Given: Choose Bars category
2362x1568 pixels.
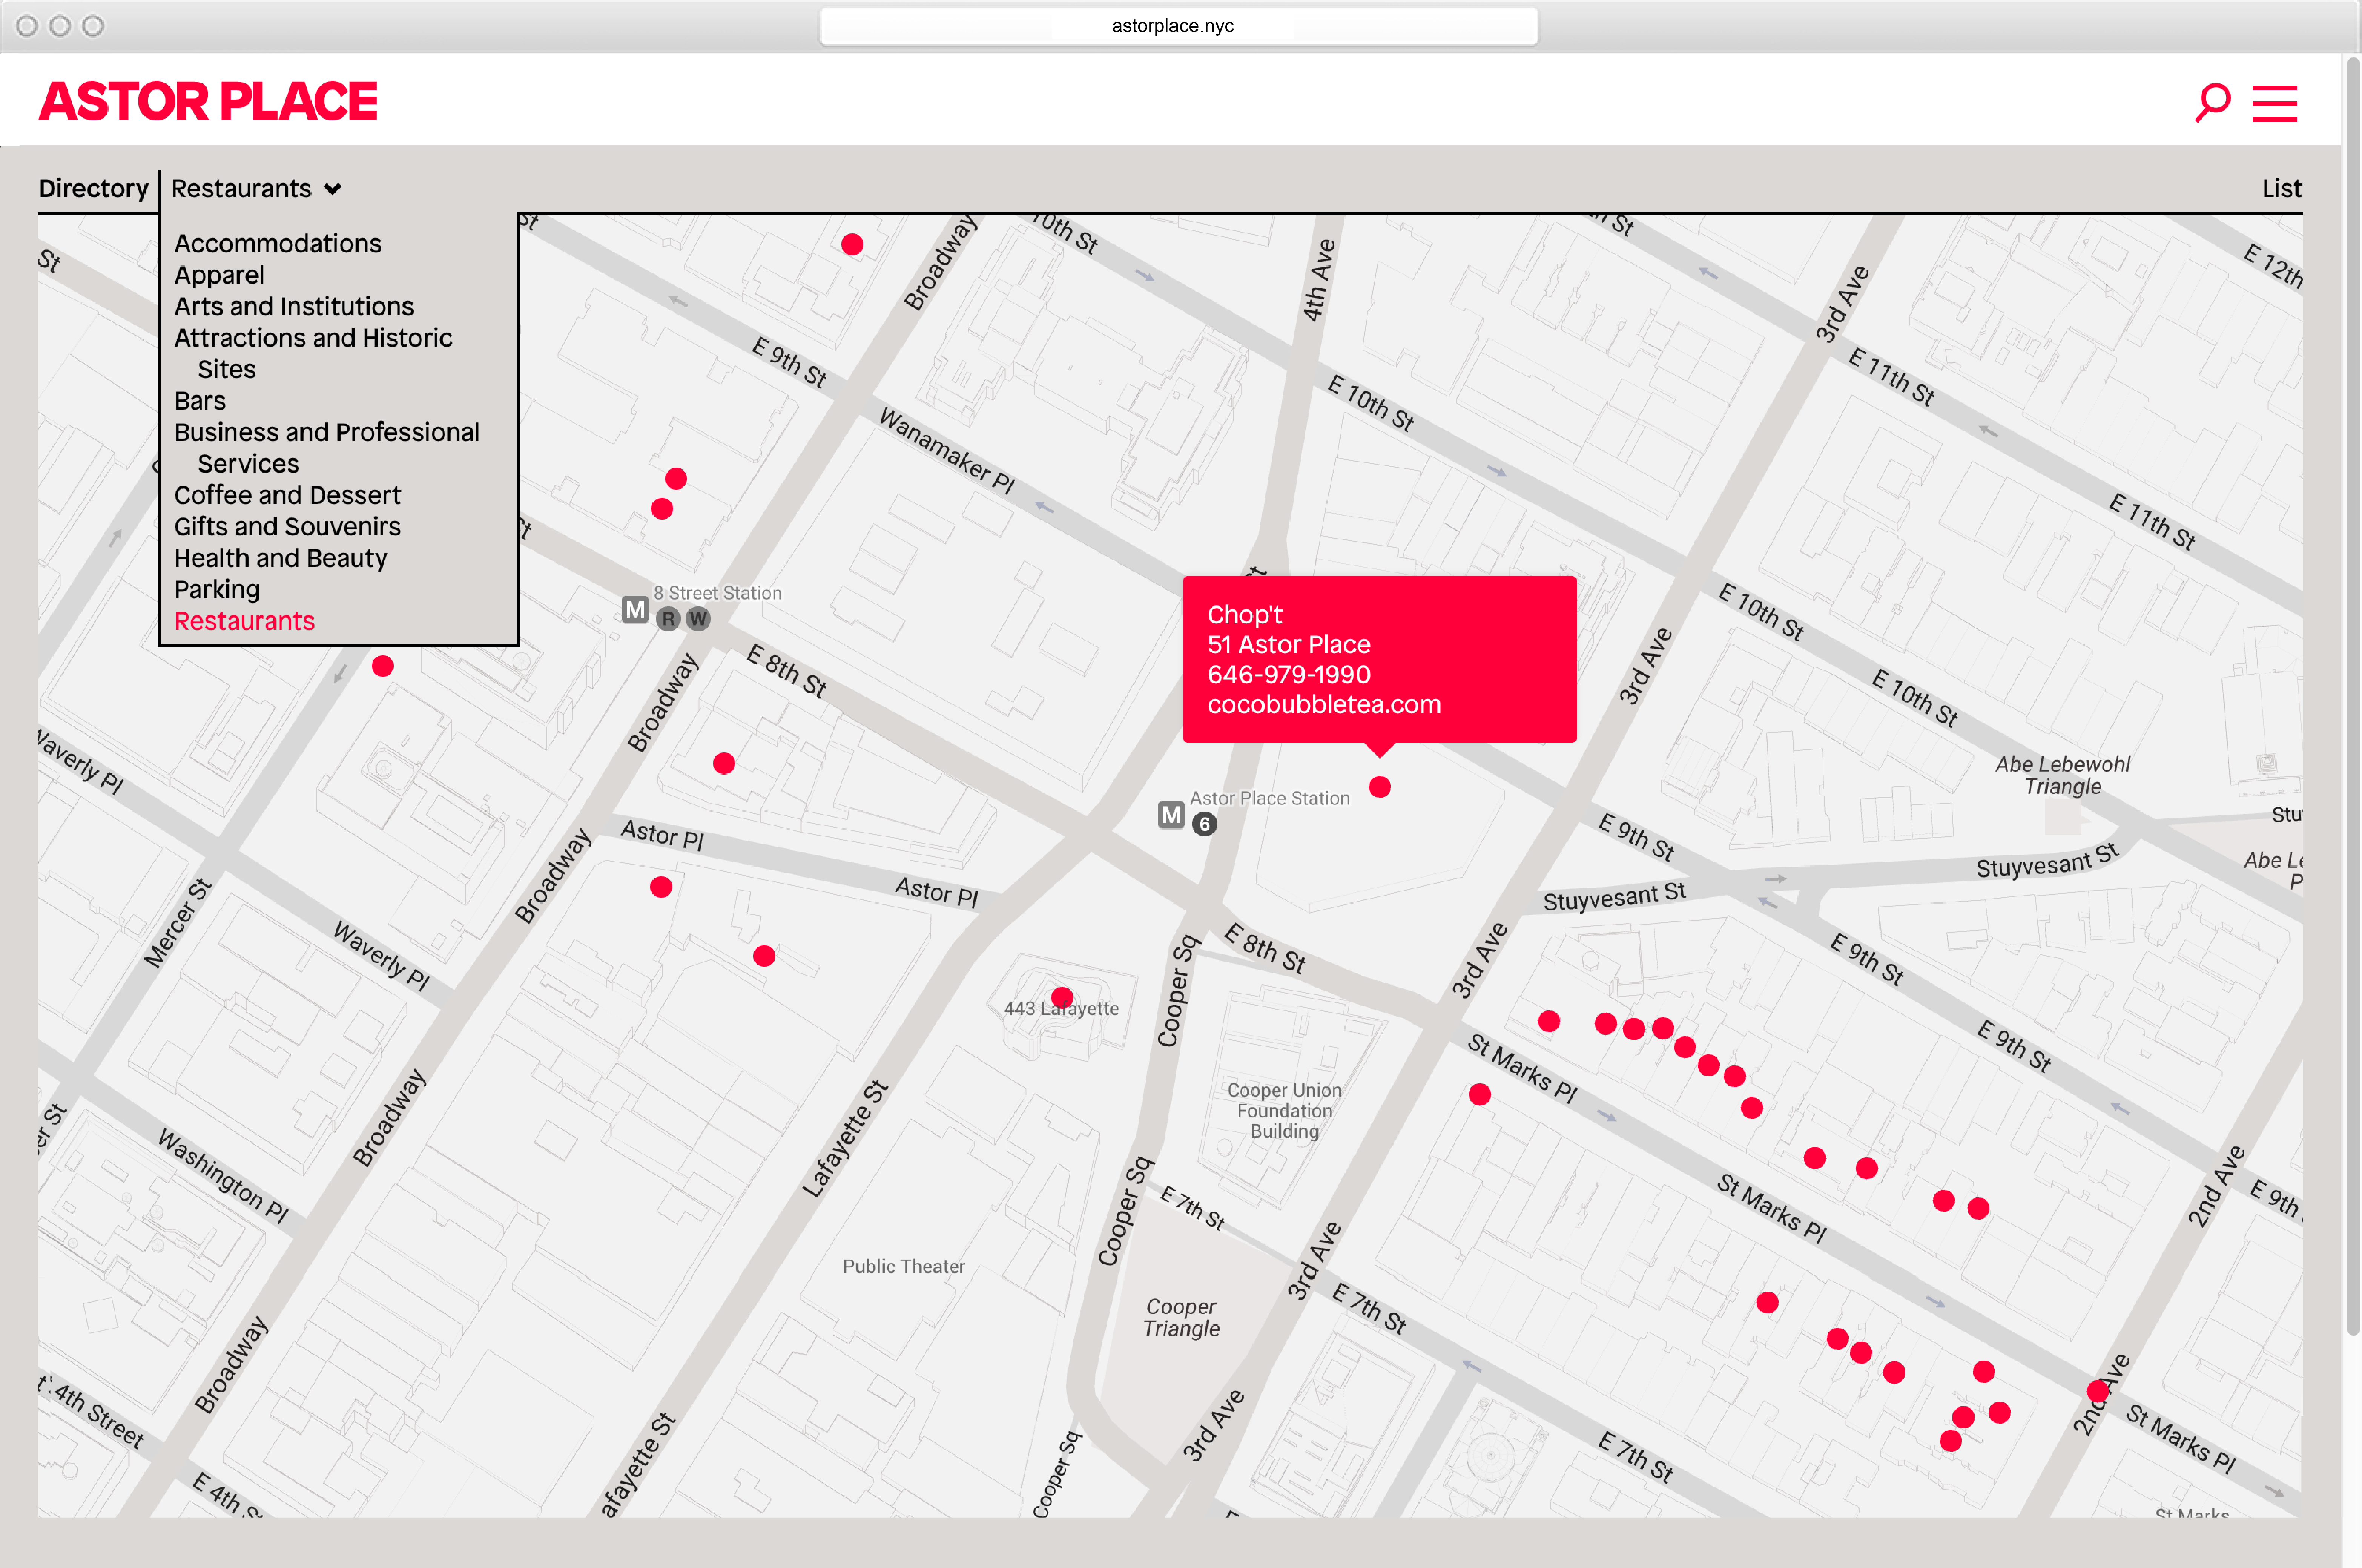Looking at the screenshot, I should [x=199, y=400].
